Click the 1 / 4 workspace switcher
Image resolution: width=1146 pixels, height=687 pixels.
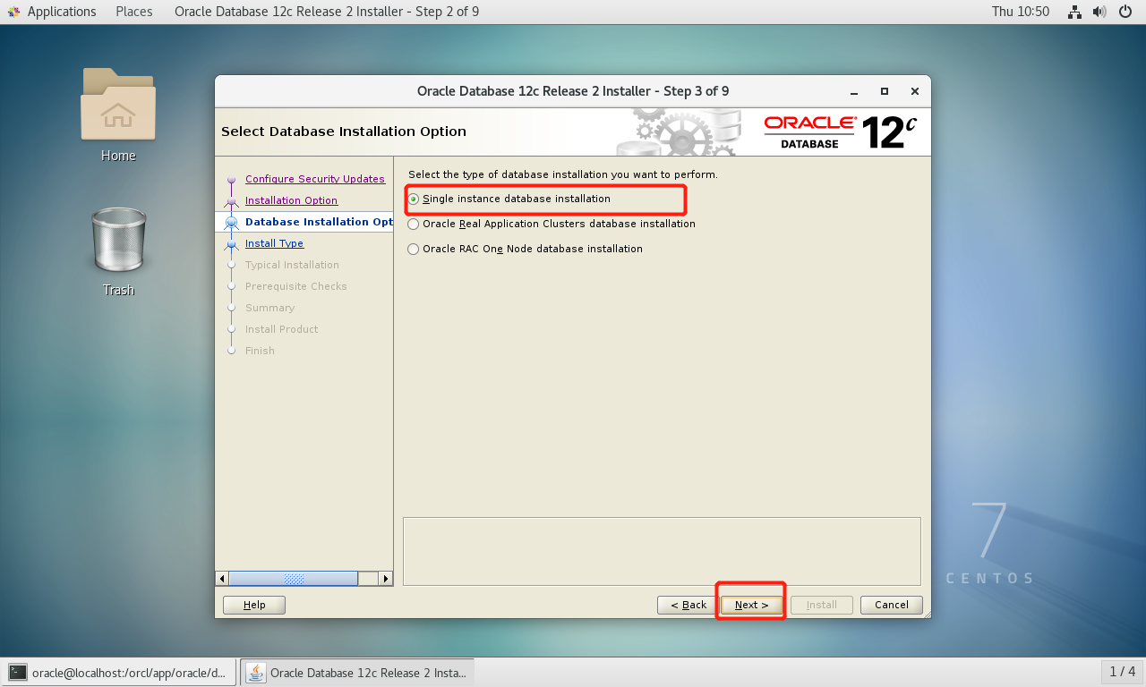pos(1122,672)
